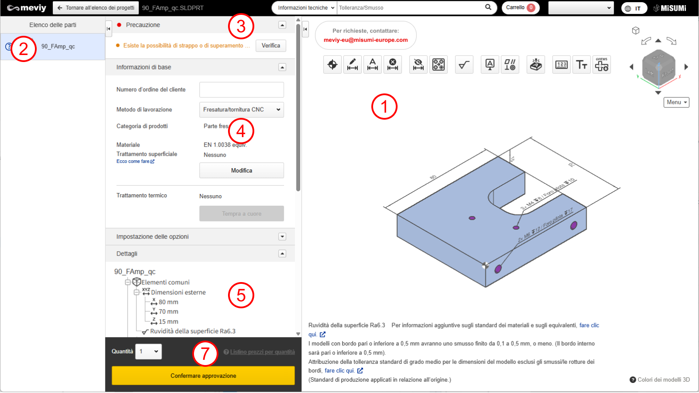
Task: Click the Top face of view cube
Action: (x=658, y=57)
